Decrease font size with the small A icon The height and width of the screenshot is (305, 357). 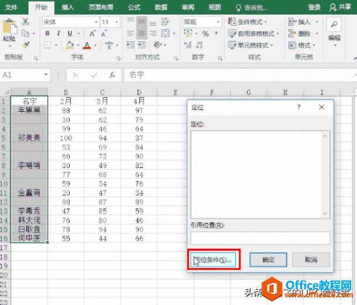[x=104, y=34]
